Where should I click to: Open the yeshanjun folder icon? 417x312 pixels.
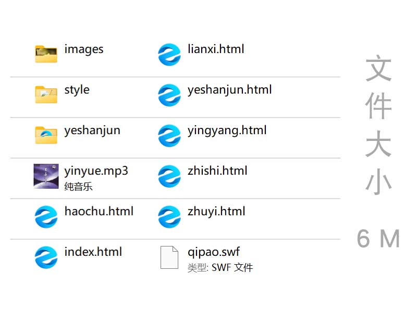[46, 135]
